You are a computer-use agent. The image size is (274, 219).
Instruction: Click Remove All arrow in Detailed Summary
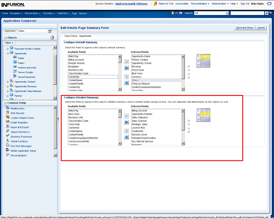[x=126, y=137]
